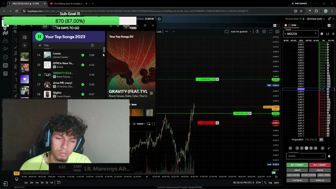Screen dimensions: 336x189
Task: Select quantity preset 3
Action: 302,148
